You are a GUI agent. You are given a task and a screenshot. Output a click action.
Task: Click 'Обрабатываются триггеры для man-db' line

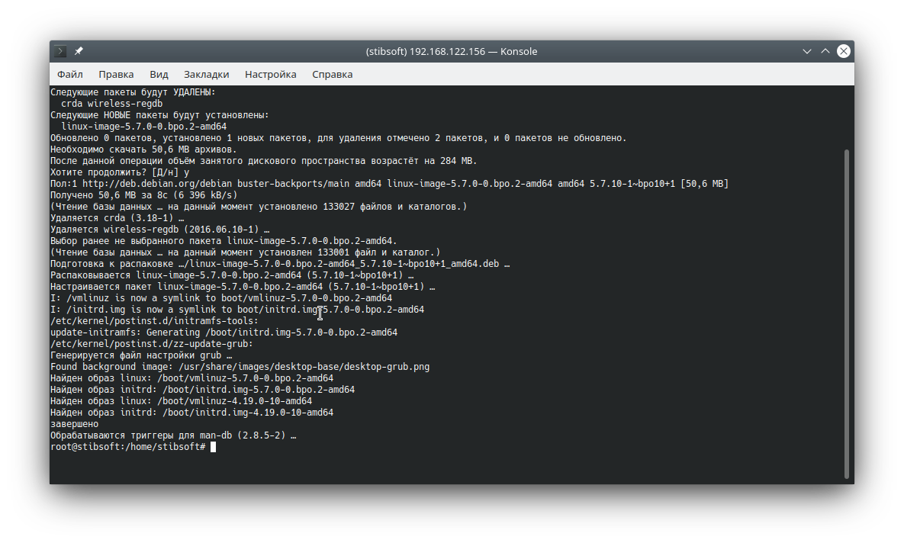tap(173, 435)
